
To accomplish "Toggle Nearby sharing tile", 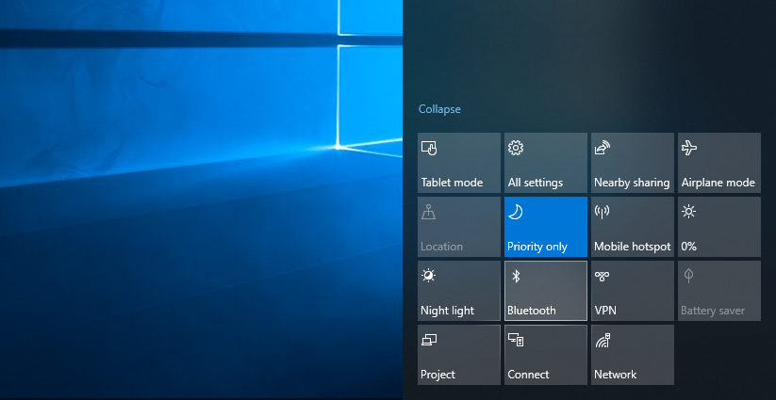I will (633, 163).
